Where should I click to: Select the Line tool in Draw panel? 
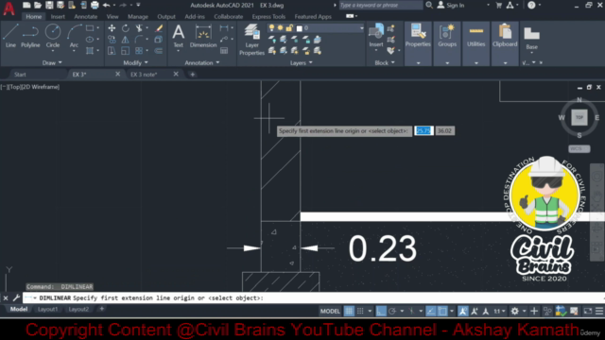pos(10,36)
